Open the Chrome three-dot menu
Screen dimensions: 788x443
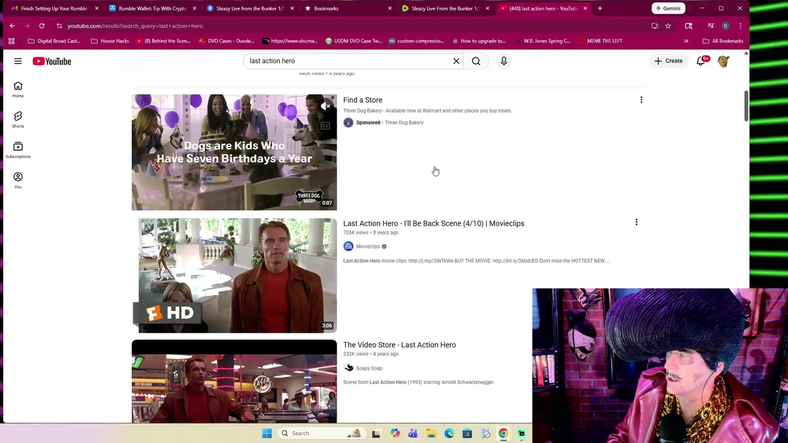click(740, 26)
